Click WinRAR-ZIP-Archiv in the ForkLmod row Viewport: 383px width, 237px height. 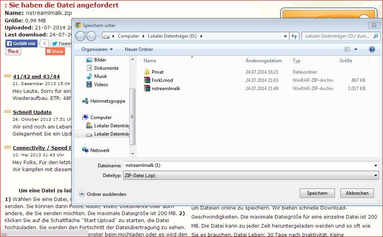313,80
